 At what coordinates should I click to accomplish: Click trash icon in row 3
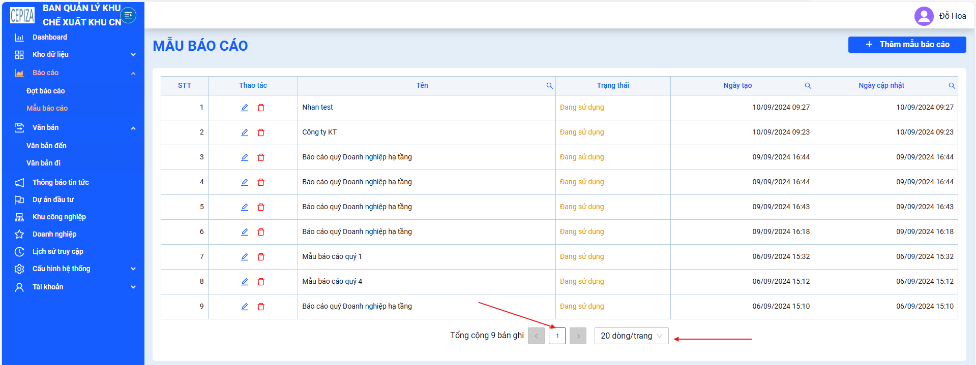coord(261,157)
